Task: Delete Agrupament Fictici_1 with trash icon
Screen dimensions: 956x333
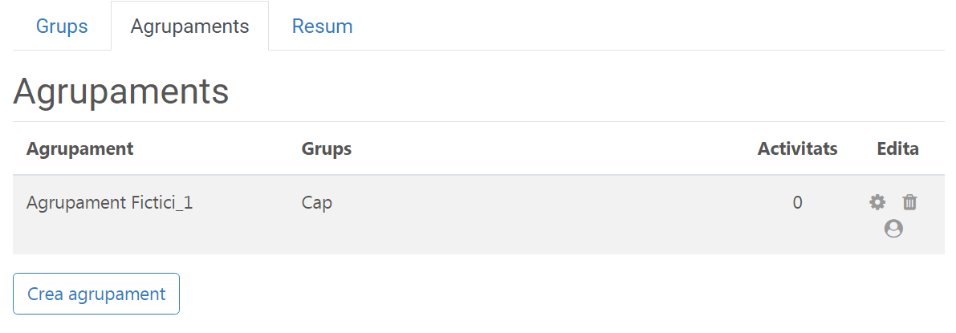Action: click(x=909, y=202)
